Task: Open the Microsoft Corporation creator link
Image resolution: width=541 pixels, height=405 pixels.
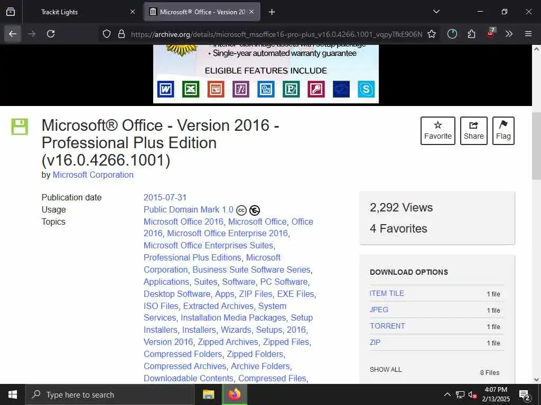Action: pos(93,175)
